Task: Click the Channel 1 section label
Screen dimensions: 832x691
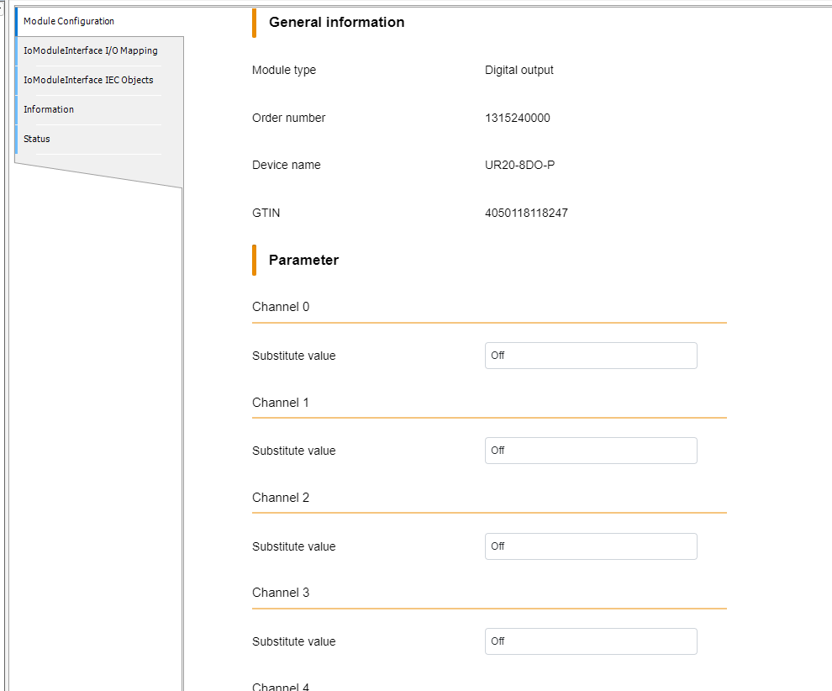Action: [x=281, y=403]
